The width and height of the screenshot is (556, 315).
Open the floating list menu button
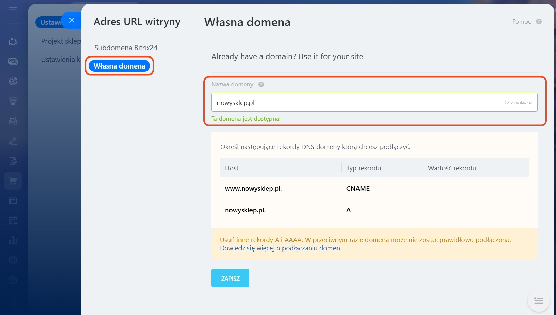(x=538, y=301)
